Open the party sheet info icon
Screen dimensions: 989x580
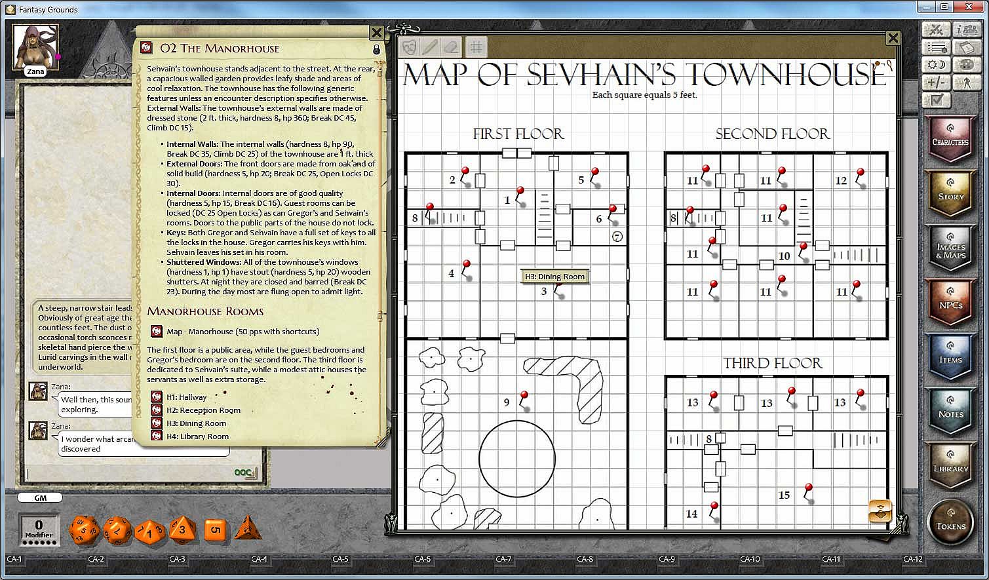[967, 30]
